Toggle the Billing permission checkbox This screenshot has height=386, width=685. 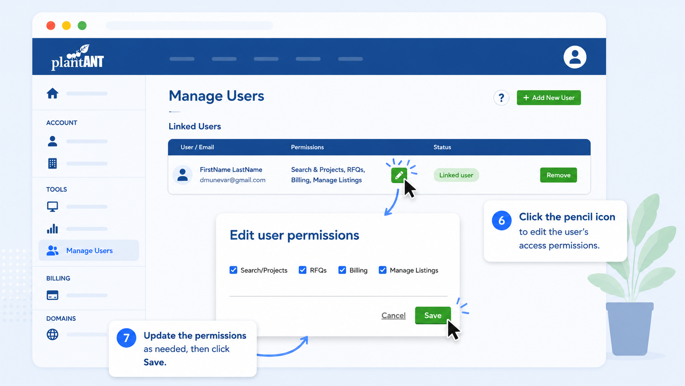tap(342, 270)
